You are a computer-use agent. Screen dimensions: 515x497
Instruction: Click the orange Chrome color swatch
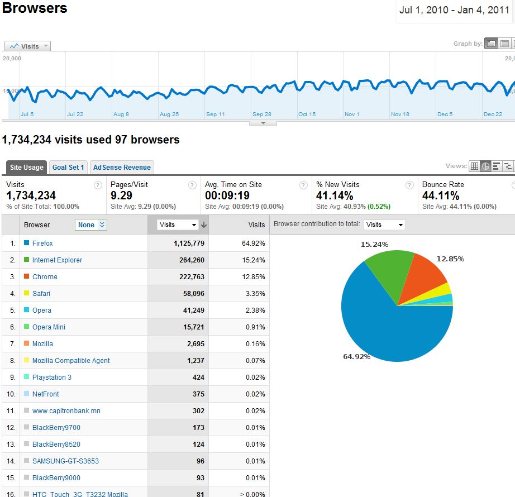26,276
